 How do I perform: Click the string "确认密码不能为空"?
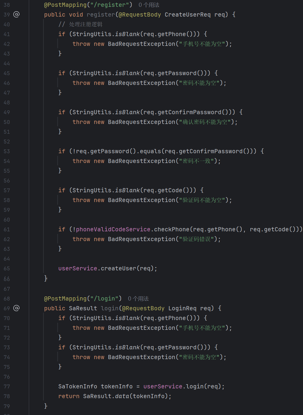pyautogui.click(x=205, y=122)
